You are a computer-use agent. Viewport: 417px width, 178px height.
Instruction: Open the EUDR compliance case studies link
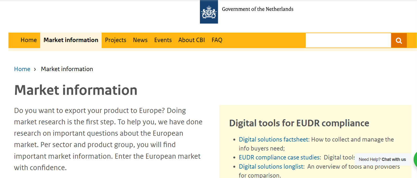[279, 157]
